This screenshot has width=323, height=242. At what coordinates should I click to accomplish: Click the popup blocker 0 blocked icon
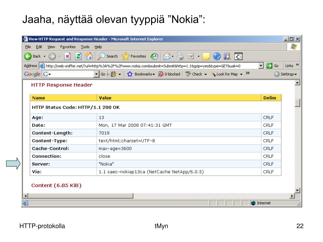[x=161, y=74]
